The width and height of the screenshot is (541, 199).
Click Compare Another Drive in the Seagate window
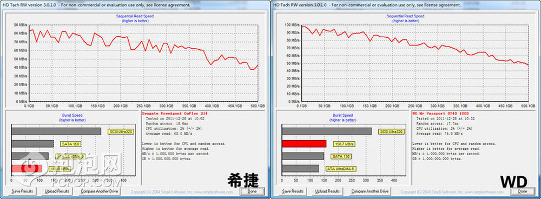click(x=100, y=191)
